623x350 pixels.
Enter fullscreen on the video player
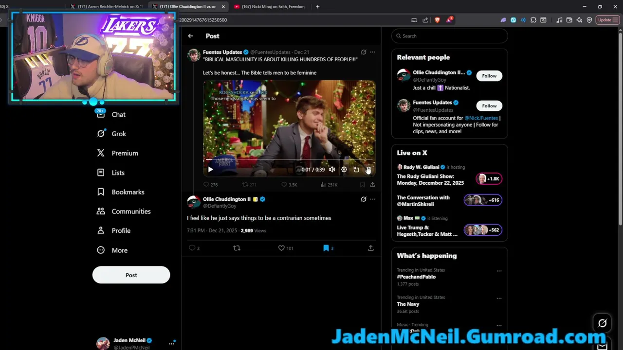pyautogui.click(x=368, y=170)
